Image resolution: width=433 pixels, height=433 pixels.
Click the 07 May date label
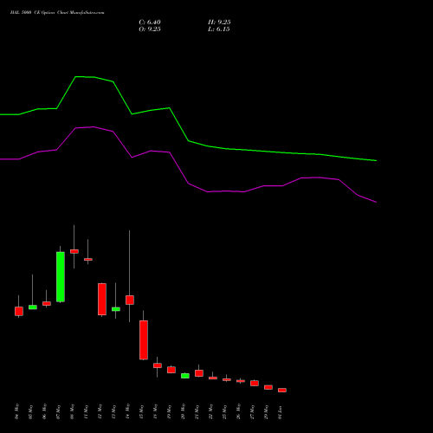point(58,411)
